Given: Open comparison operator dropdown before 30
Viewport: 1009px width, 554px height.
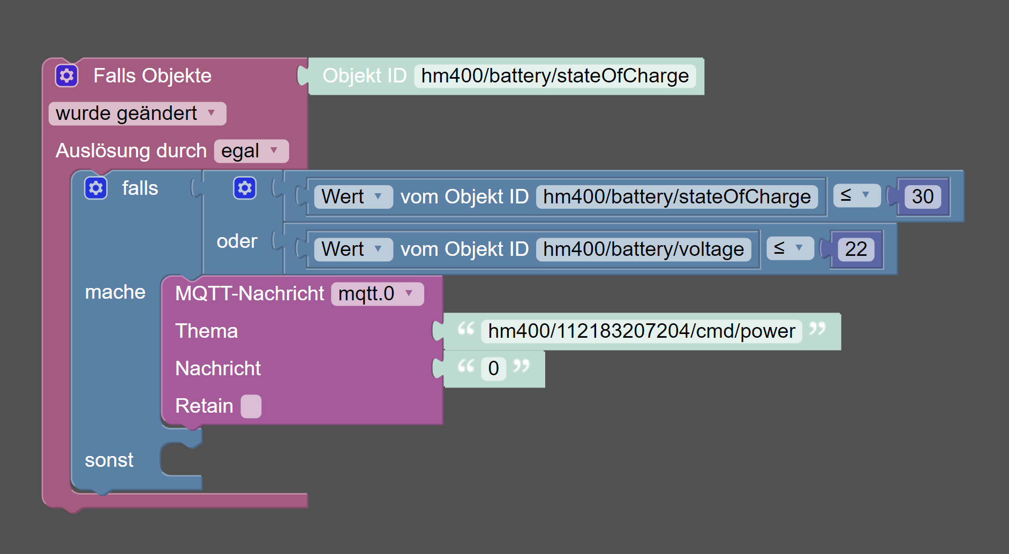Looking at the screenshot, I should click(857, 196).
